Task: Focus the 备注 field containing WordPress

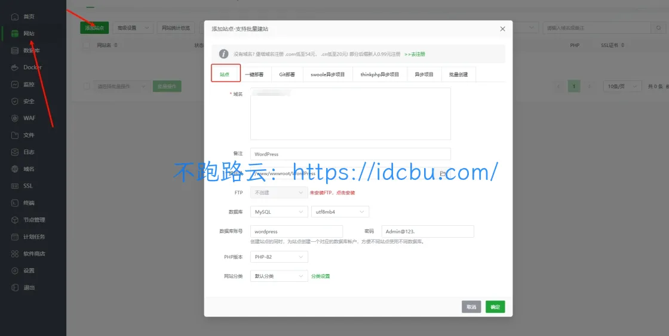Action: 351,154
